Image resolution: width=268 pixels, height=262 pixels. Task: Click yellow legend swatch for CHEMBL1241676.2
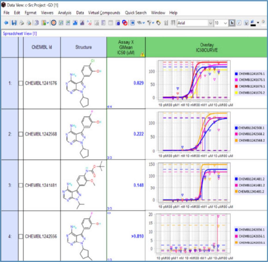(237, 93)
